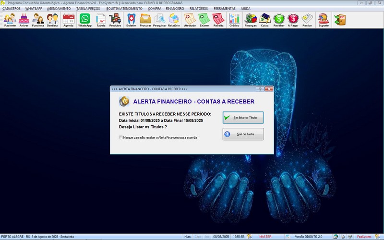Image resolution: width=384 pixels, height=240 pixels.
Task: Open the Aniver birthdays icon
Action: click(x=24, y=20)
